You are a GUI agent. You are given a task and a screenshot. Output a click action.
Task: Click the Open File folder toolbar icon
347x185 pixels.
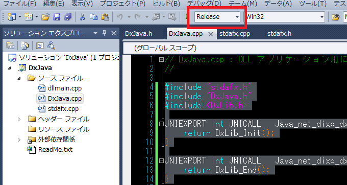(45, 17)
